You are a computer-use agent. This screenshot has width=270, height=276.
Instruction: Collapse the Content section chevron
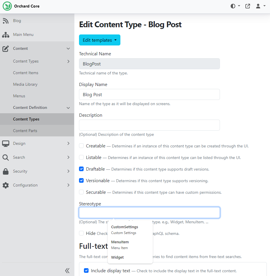pyautogui.click(x=68, y=49)
